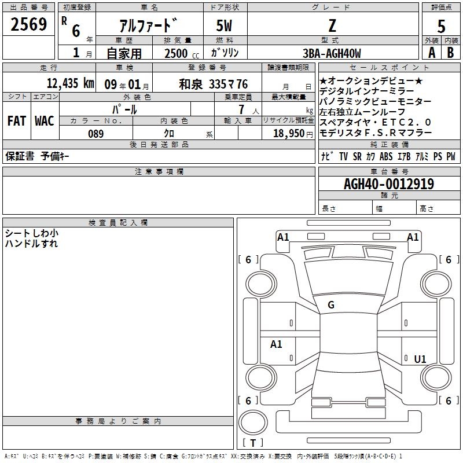
Task: Click the air conditioner value WAC
Action: [x=45, y=121]
